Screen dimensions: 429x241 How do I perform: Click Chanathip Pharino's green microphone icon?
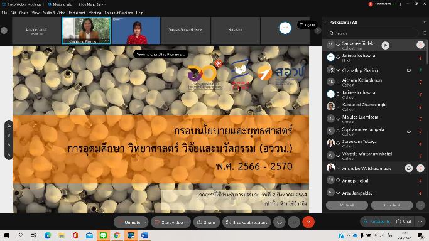pyautogui.click(x=421, y=70)
